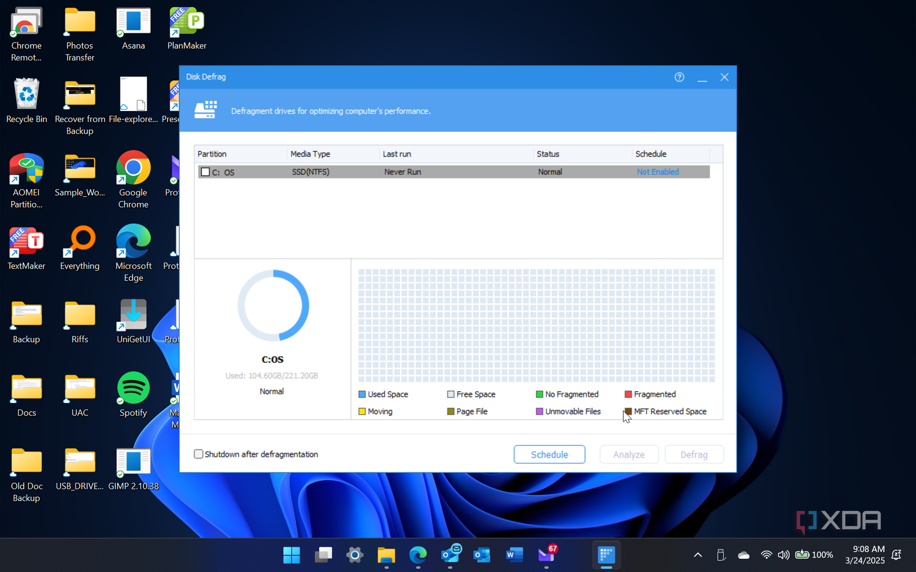Click the Media Type column header

click(333, 154)
